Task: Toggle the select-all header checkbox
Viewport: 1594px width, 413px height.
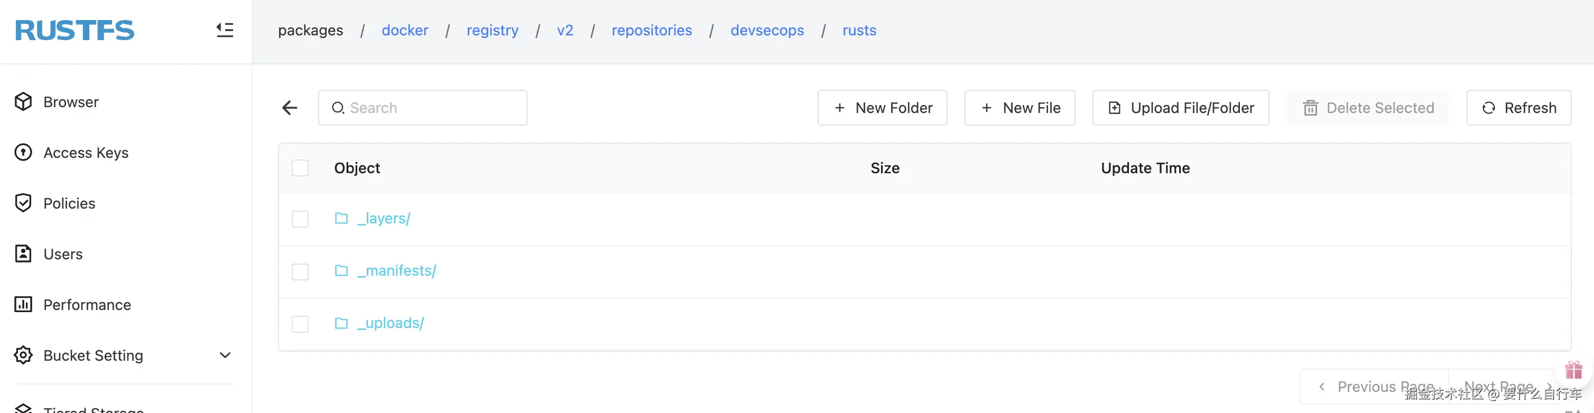Action: [x=300, y=168]
